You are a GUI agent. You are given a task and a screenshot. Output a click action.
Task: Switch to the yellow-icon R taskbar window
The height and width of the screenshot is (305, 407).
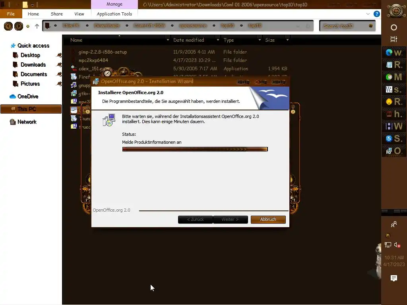coord(394,102)
